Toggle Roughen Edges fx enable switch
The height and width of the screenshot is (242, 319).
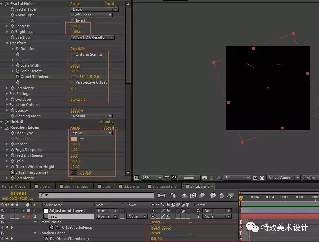click(x=7, y=127)
